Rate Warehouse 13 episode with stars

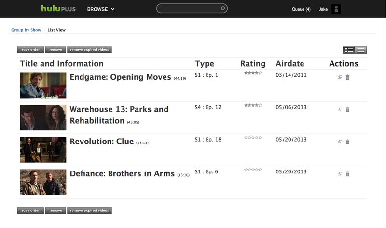[x=253, y=105]
